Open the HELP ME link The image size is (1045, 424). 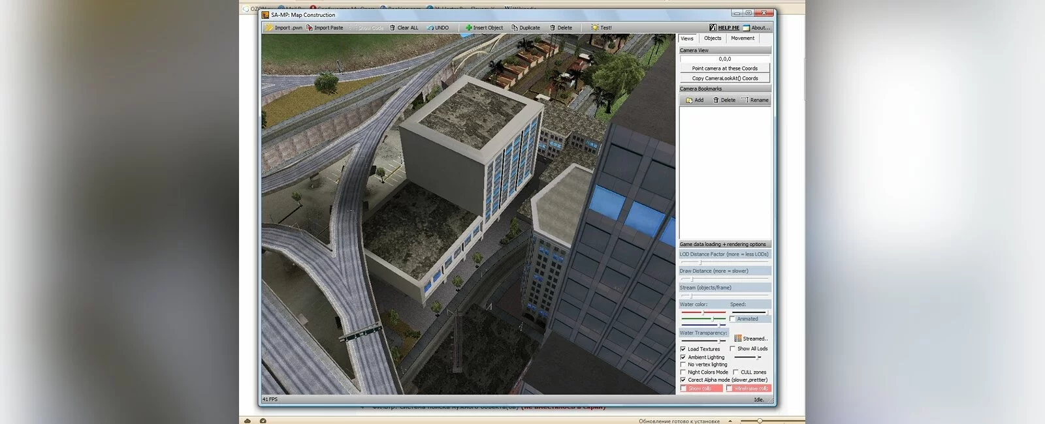click(724, 27)
